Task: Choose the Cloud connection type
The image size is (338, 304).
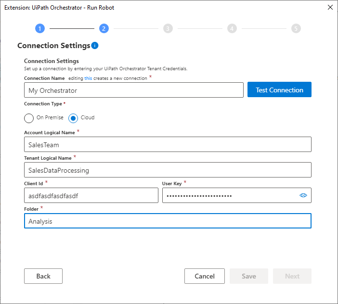Action: click(x=73, y=118)
